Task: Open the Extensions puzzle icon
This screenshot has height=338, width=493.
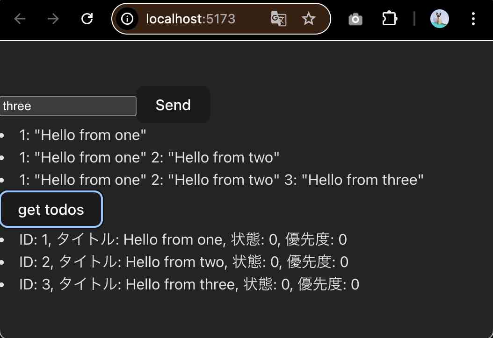Action: point(389,19)
